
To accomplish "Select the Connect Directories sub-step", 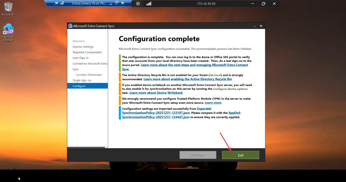I will pyautogui.click(x=89, y=75).
